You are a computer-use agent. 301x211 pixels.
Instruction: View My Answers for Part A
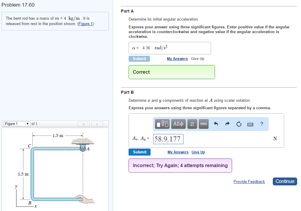click(177, 58)
